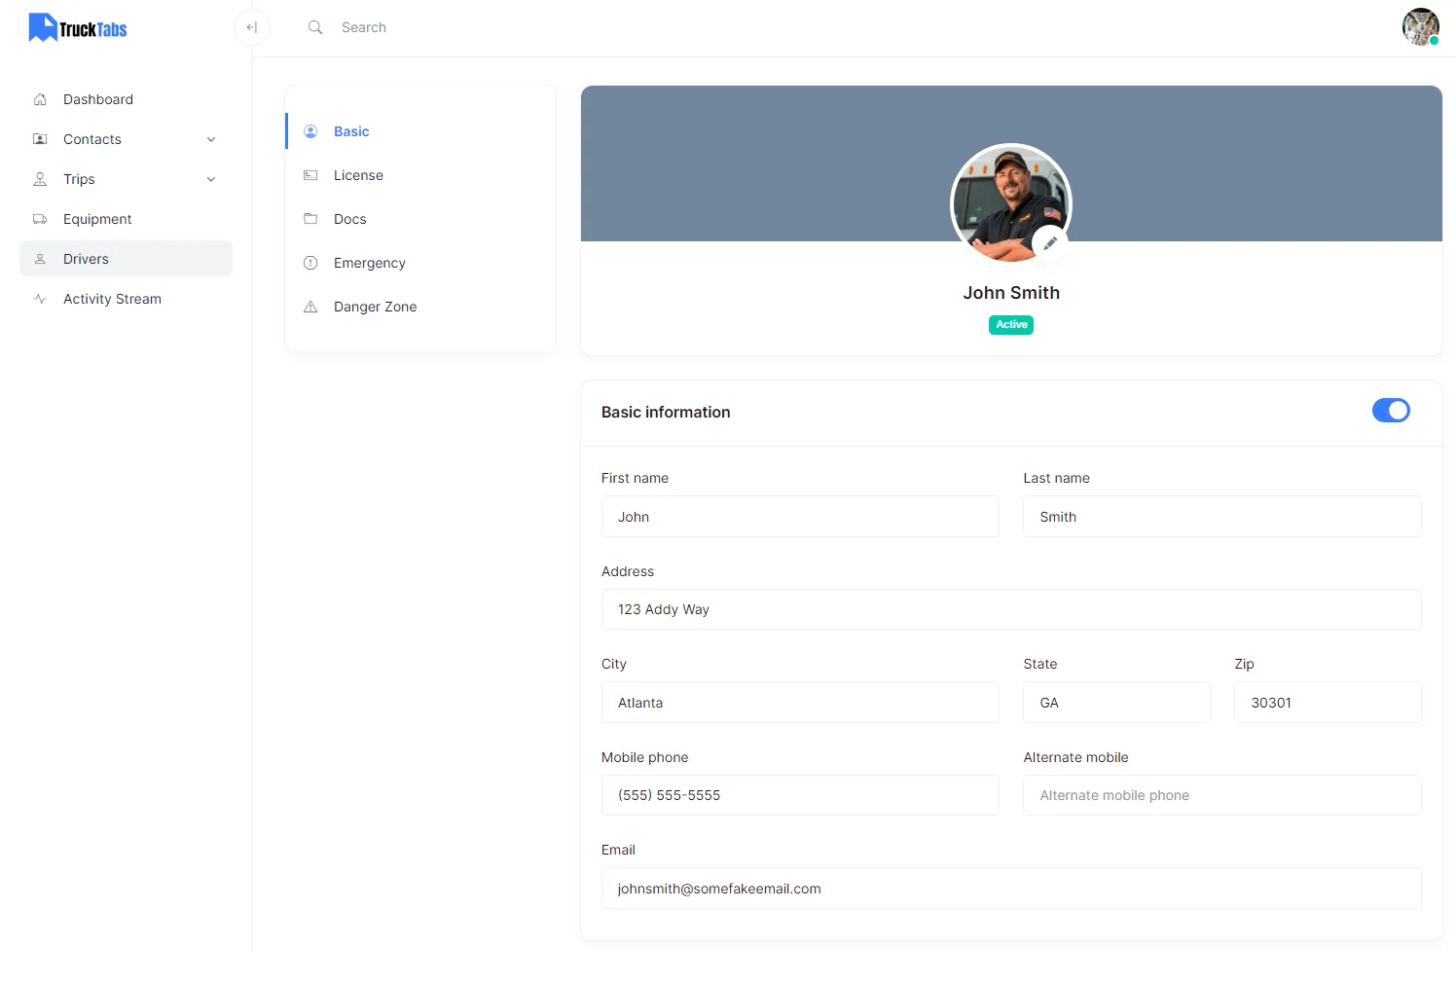Click the Last name field containing Smith
Viewport: 1456px width, 983px height.
(x=1222, y=517)
